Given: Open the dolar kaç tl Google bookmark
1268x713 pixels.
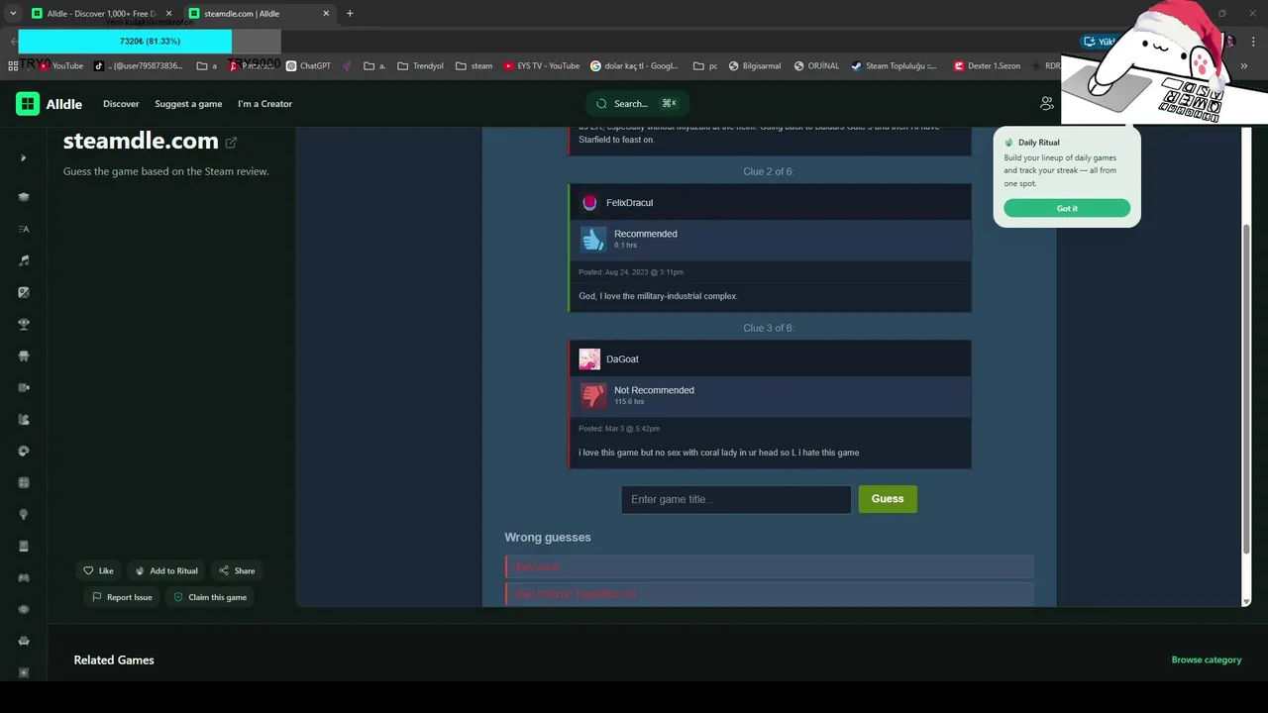Looking at the screenshot, I should point(635,66).
